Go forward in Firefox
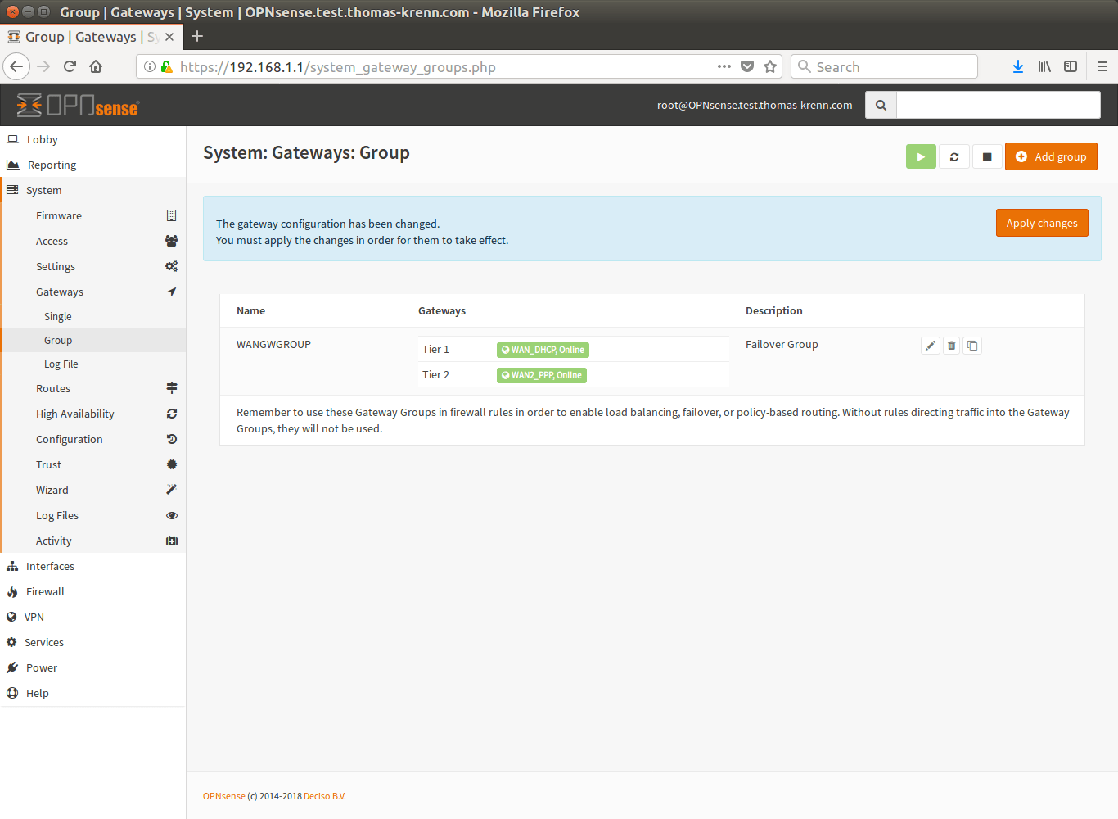Image resolution: width=1118 pixels, height=819 pixels. pyautogui.click(x=43, y=67)
